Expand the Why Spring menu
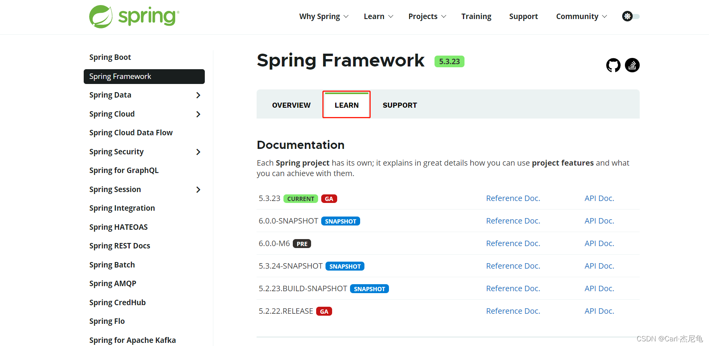 tap(324, 16)
